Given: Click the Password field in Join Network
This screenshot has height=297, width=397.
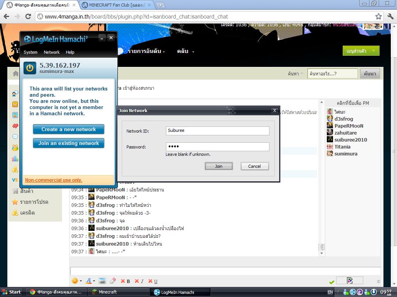Looking at the screenshot, I should point(217,147).
